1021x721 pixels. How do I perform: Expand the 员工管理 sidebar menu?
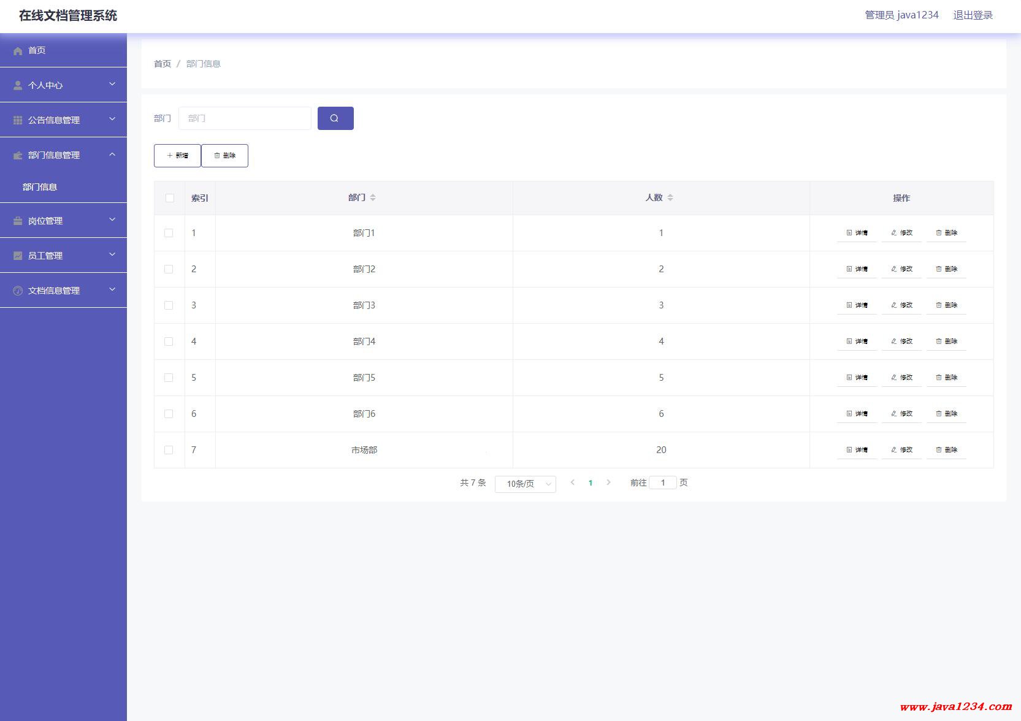[63, 256]
